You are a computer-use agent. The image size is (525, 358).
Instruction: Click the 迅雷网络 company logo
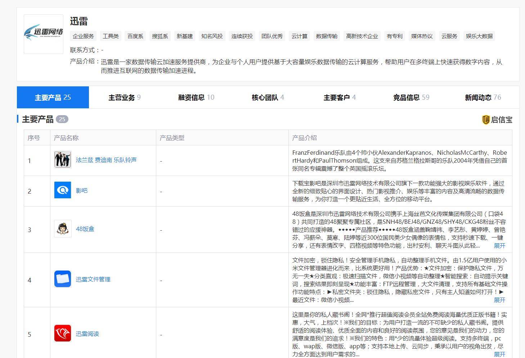44,34
